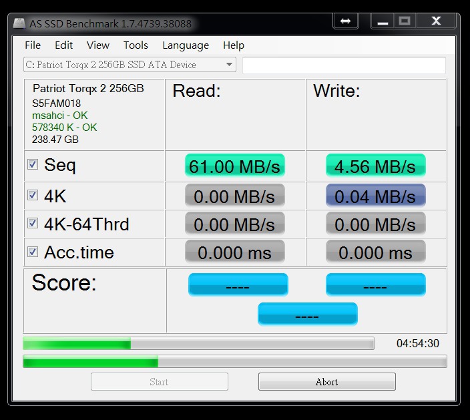470x420 pixels.
Task: Click the Seq read 61.00 MB/s result
Action: (235, 166)
